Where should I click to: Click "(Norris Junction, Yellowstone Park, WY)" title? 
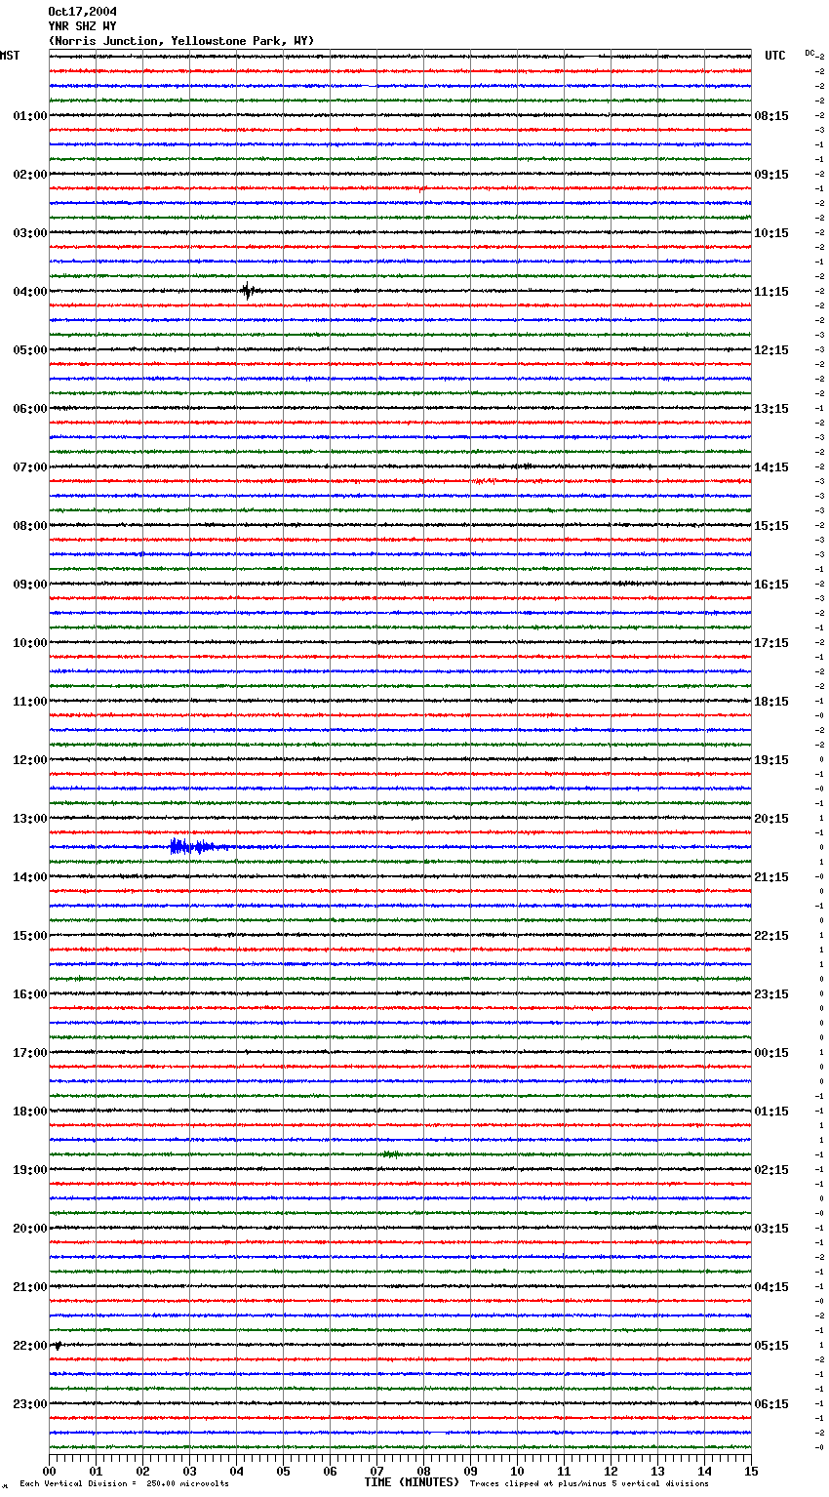tap(181, 41)
